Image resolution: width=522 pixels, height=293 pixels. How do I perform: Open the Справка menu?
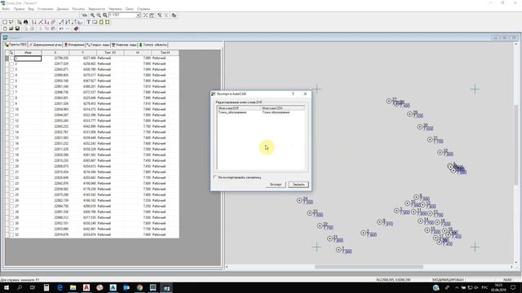[144, 9]
